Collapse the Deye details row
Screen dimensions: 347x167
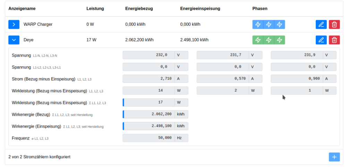coord(14,40)
